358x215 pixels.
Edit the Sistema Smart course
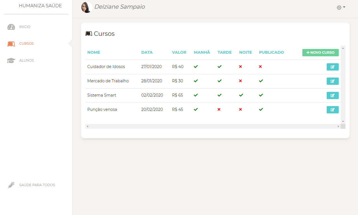(333, 95)
